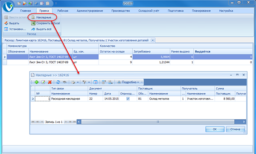This screenshot has height=154, width=256.
Task: Expand toolbar options arrow after Подробно
Action: 142,82
